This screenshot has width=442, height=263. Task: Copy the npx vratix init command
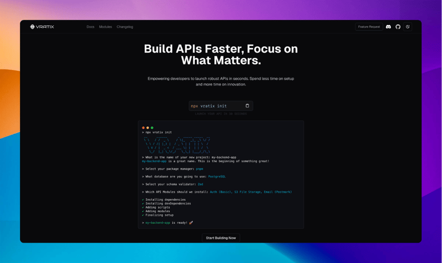coord(247,106)
